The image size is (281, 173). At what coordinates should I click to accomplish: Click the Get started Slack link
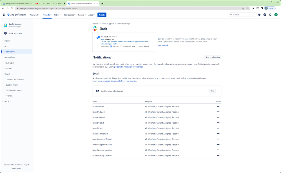click(x=163, y=45)
